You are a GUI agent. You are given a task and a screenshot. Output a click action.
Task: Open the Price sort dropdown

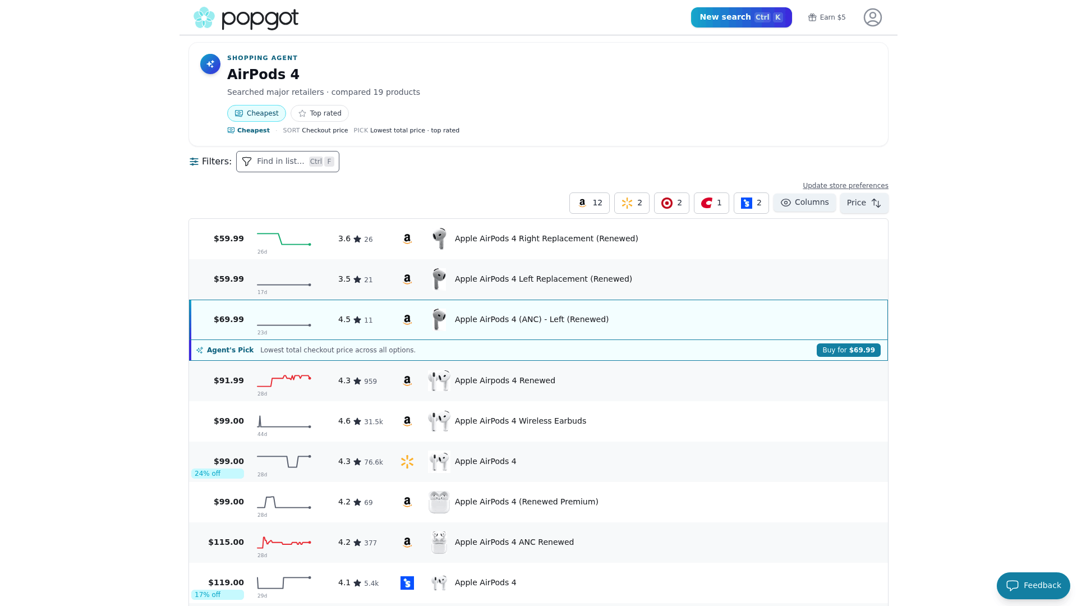pos(864,203)
